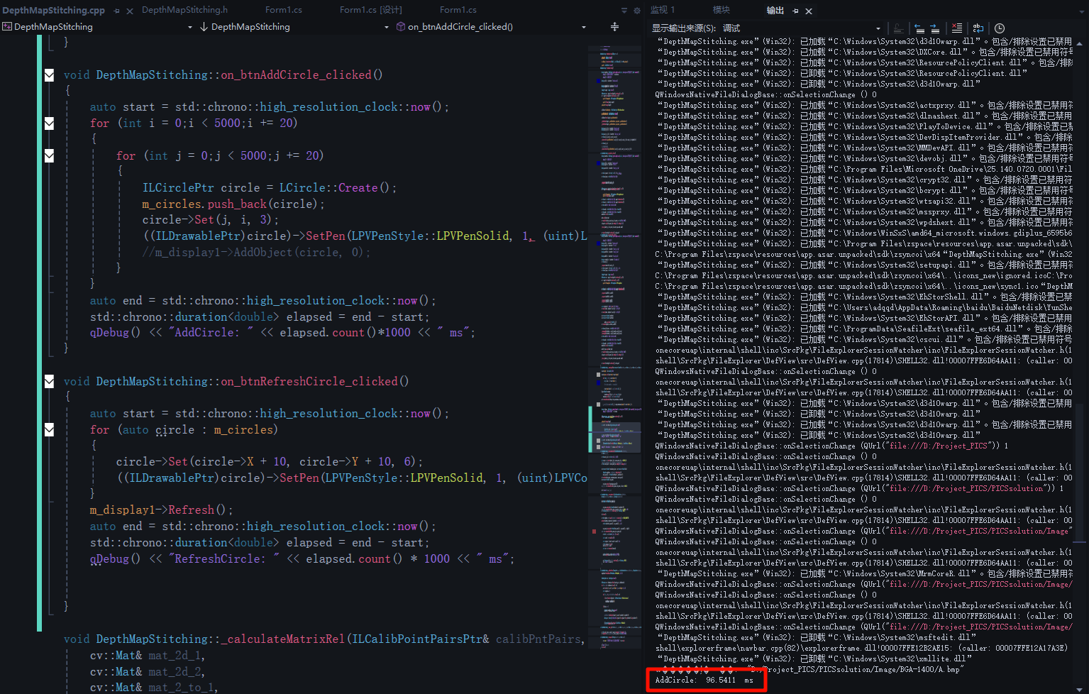Image resolution: width=1089 pixels, height=694 pixels.
Task: Go to previous message in output
Action: (919, 28)
